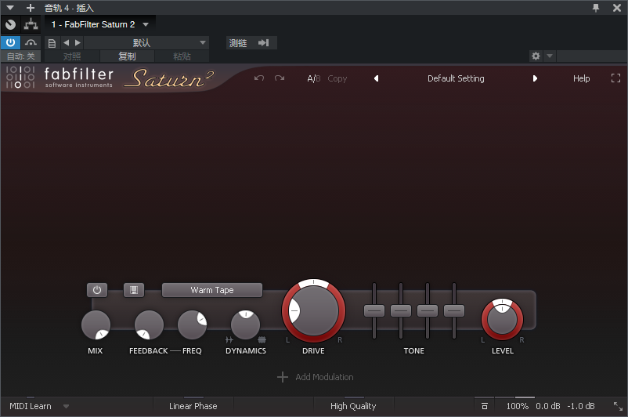Click the MIX knob
The image size is (628, 417).
96,325
